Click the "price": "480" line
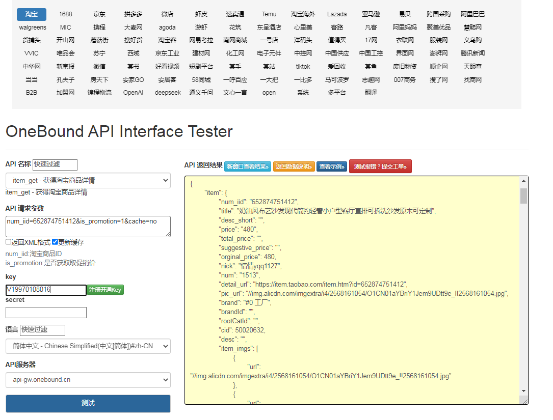Image resolution: width=553 pixels, height=420 pixels. click(238, 230)
